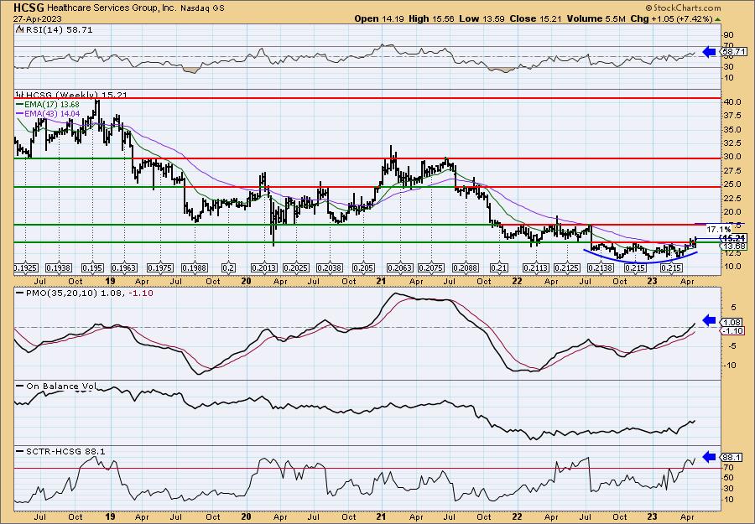This screenshot has width=755, height=524.
Task: Click the RSI(14) 58.71 panel legend
Action: click(x=55, y=30)
